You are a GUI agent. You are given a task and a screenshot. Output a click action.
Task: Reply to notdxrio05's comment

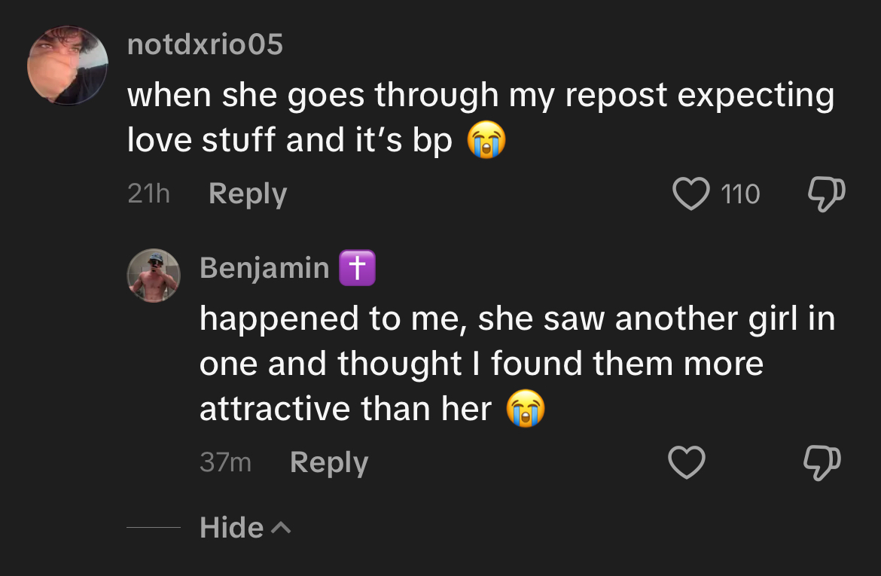point(248,194)
